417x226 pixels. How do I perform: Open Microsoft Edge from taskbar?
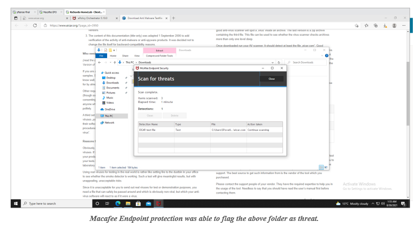pos(118,203)
